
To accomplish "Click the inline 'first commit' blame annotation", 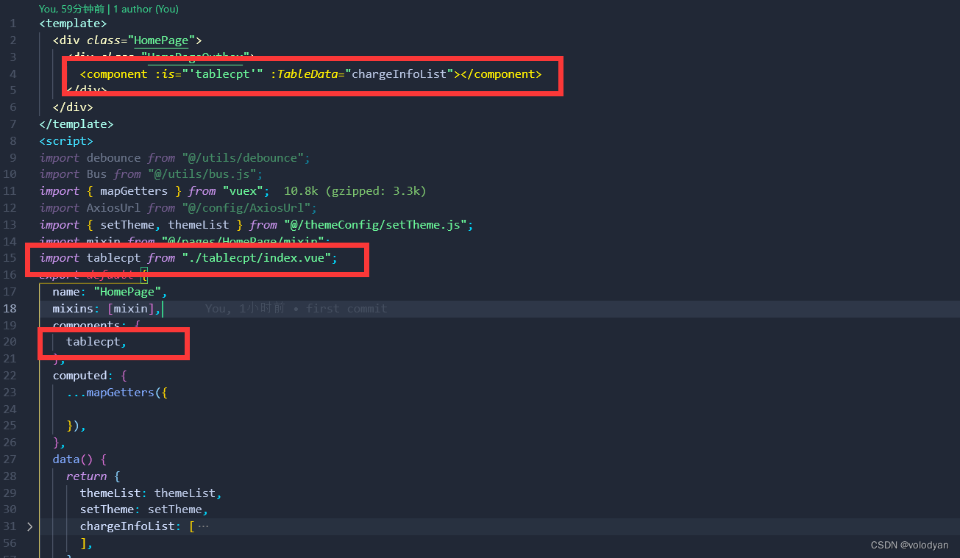I will tap(346, 308).
